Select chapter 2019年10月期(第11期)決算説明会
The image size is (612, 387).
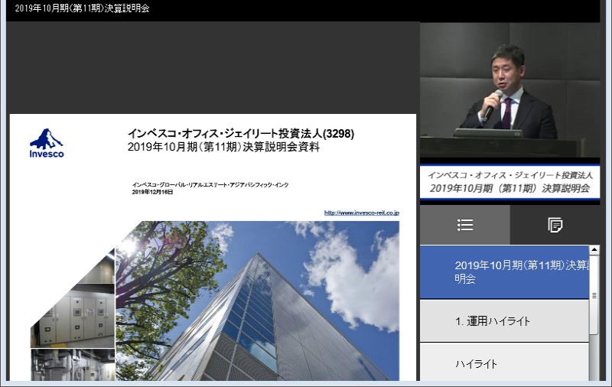point(504,272)
